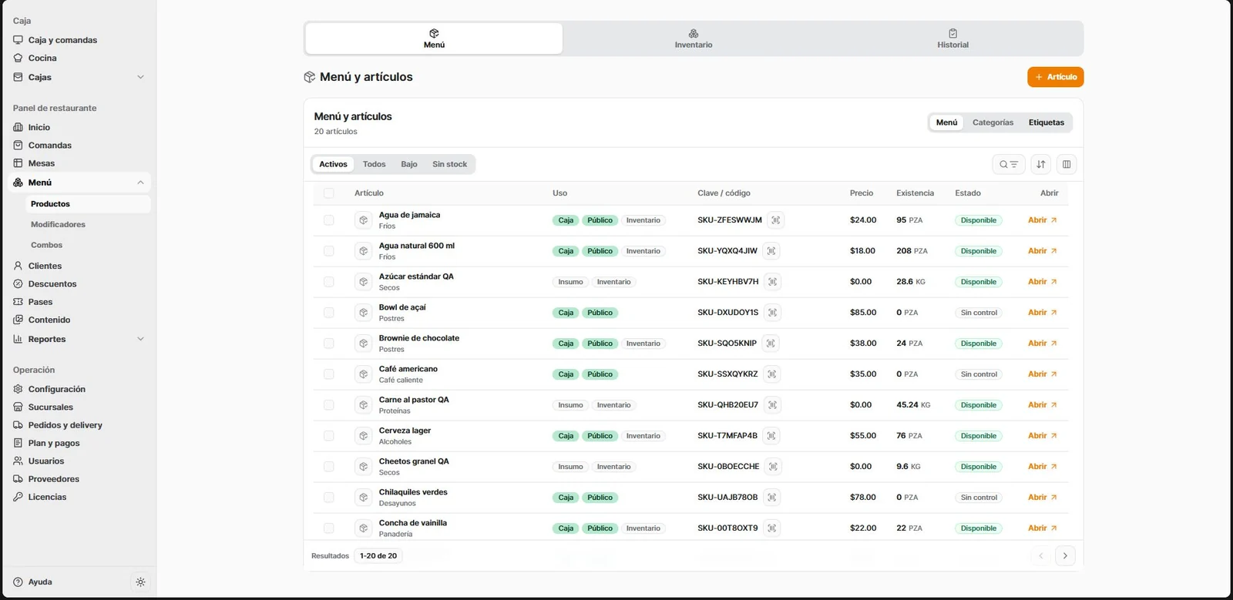Expand the Cajas sidebar section

pyautogui.click(x=140, y=77)
